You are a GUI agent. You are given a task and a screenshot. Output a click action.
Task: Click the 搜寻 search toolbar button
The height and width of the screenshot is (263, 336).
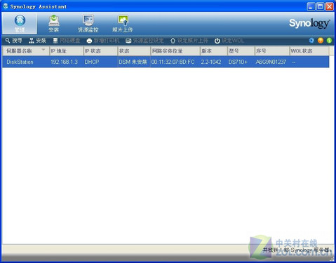tap(14, 41)
